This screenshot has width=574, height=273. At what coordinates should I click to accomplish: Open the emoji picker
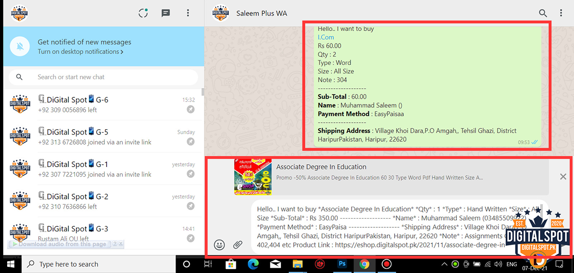pos(219,245)
